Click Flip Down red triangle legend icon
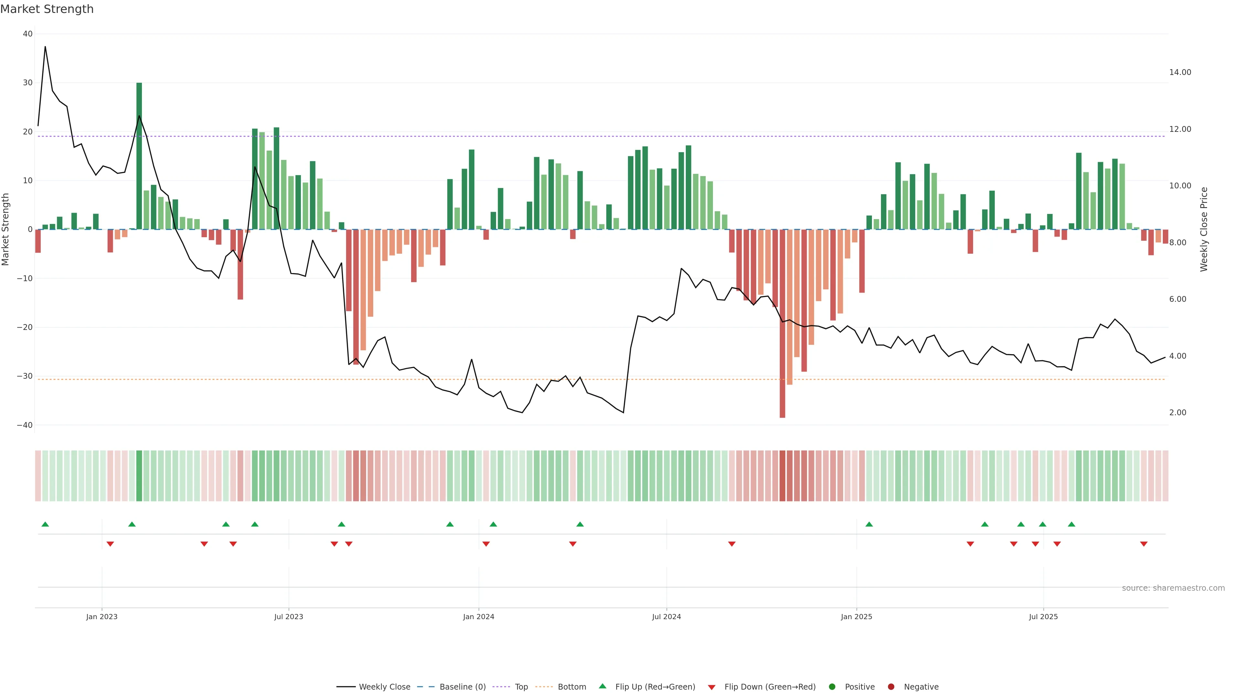Screen dimensions: 1241x698 point(712,687)
